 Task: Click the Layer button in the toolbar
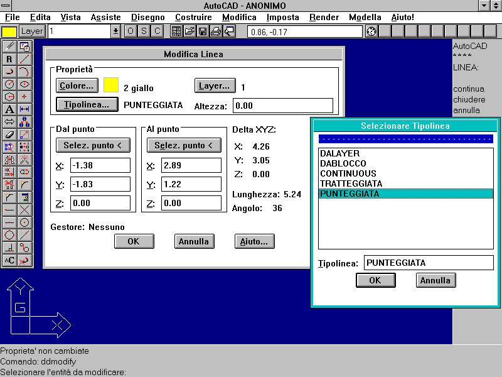point(32,31)
